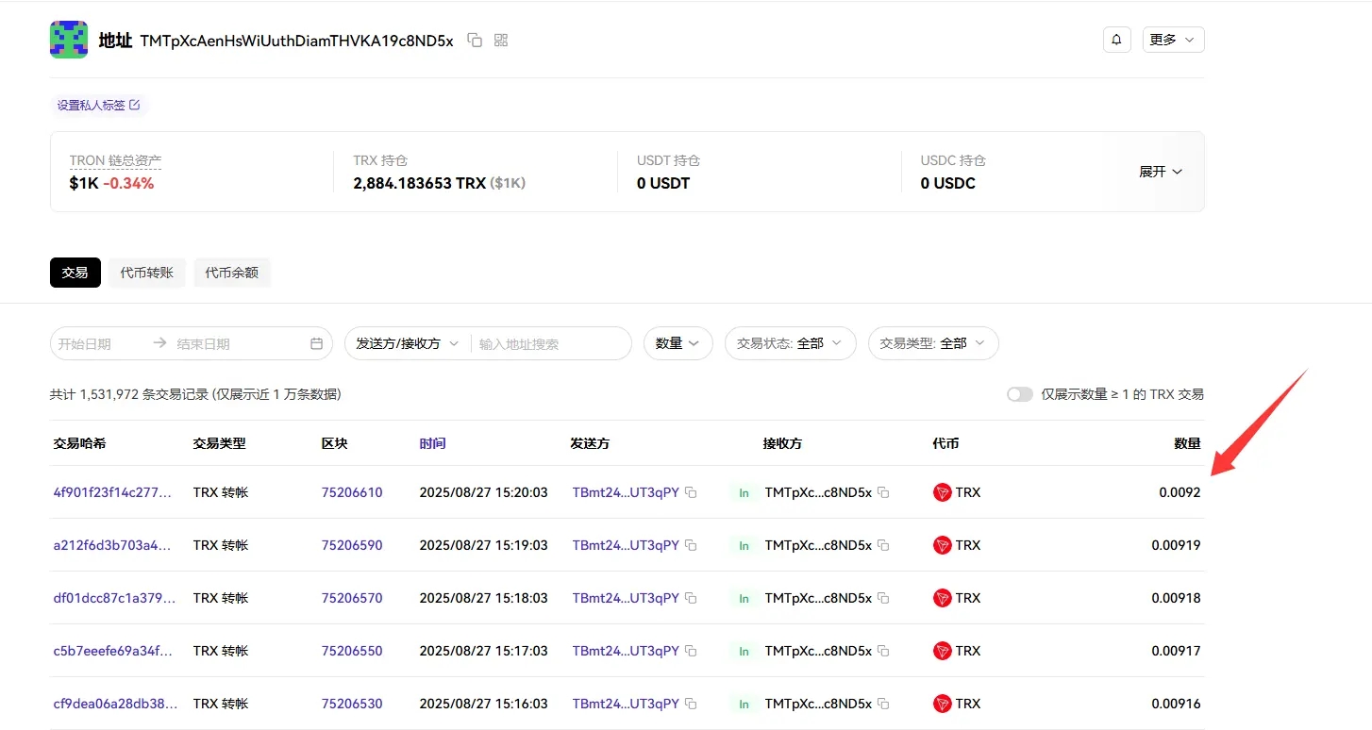
Task: Edit private label pencil icon
Action: tap(134, 105)
